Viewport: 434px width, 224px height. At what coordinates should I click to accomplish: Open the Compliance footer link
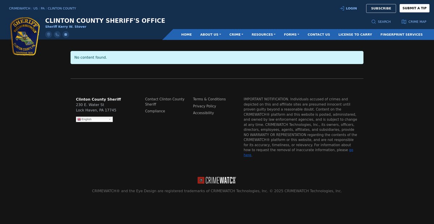point(155,111)
